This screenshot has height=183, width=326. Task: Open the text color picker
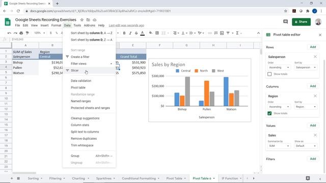coord(143,33)
